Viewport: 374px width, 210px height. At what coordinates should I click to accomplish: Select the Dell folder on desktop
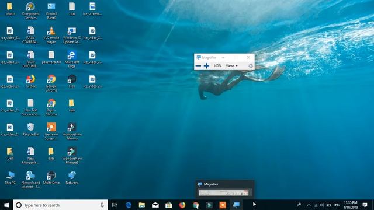pyautogui.click(x=10, y=153)
